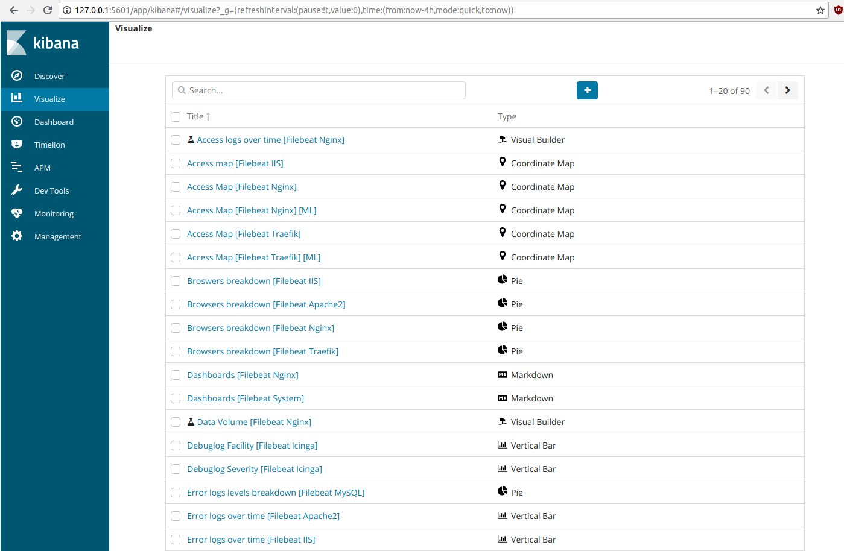Click the Type column header
Viewport: 844px width, 551px height.
(x=507, y=116)
